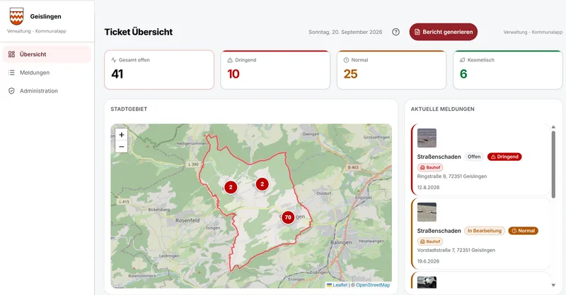This screenshot has height=295, width=566.
Task: Click the document icon in Bericht generieren
Action: point(417,32)
